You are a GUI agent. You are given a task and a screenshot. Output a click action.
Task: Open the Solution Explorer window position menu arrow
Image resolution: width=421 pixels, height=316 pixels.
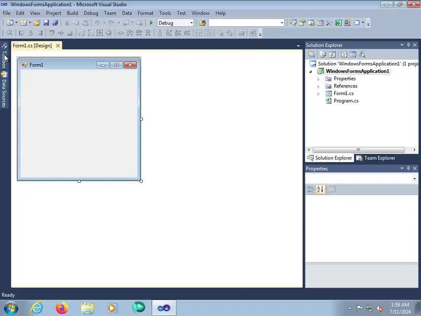point(402,45)
